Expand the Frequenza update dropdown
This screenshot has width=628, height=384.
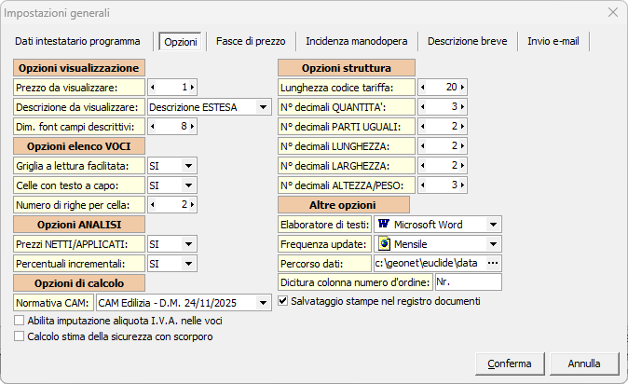click(493, 243)
